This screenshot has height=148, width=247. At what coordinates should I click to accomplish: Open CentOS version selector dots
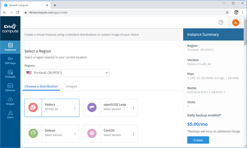click(x=133, y=134)
